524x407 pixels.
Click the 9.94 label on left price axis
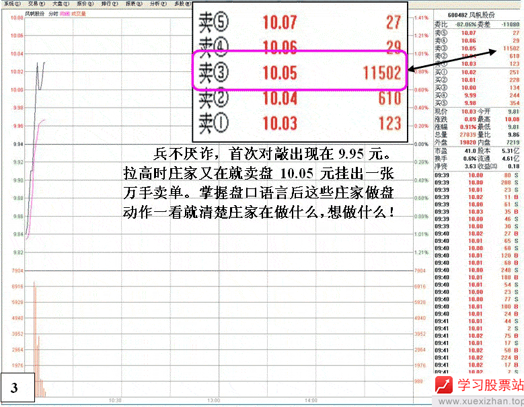pyautogui.click(x=18, y=144)
